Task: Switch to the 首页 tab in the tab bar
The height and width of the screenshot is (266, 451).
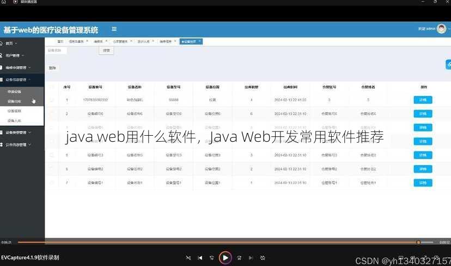Action: (60, 42)
